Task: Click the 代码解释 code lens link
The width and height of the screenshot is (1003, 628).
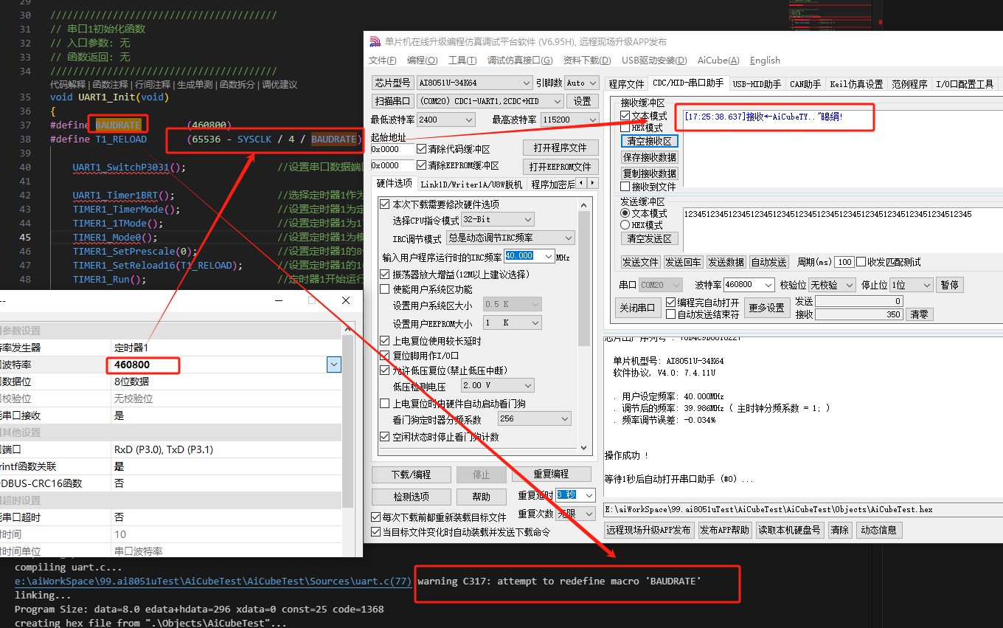Action: [x=69, y=85]
